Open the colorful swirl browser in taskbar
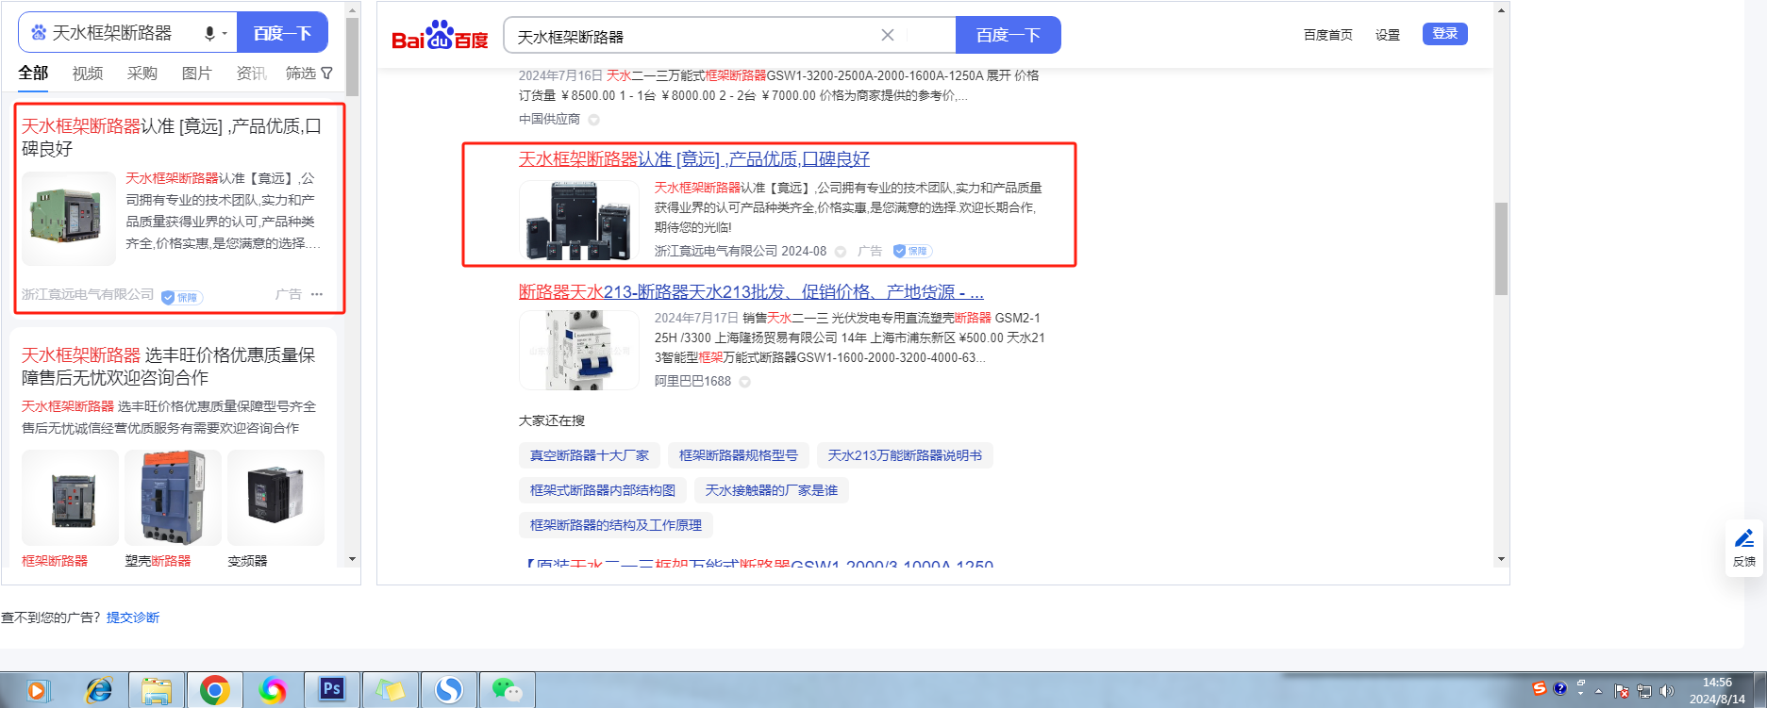1767x708 pixels. point(273,691)
